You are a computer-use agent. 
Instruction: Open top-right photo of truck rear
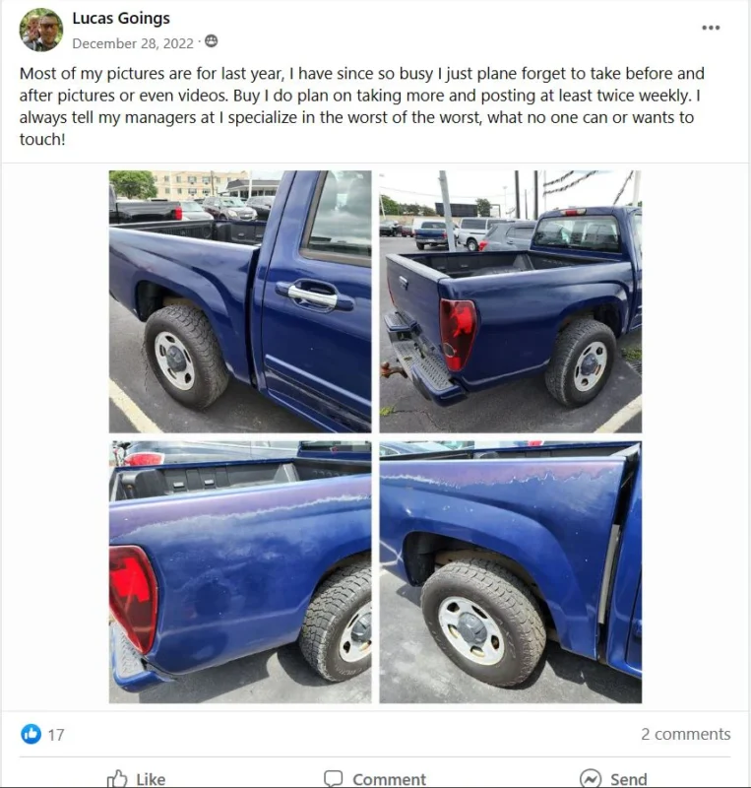[511, 301]
